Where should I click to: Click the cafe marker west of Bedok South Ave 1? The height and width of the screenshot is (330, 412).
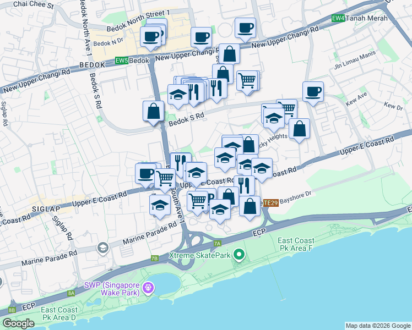145,175
